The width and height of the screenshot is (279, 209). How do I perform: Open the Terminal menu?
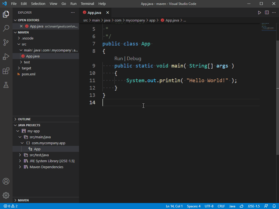point(87,4)
